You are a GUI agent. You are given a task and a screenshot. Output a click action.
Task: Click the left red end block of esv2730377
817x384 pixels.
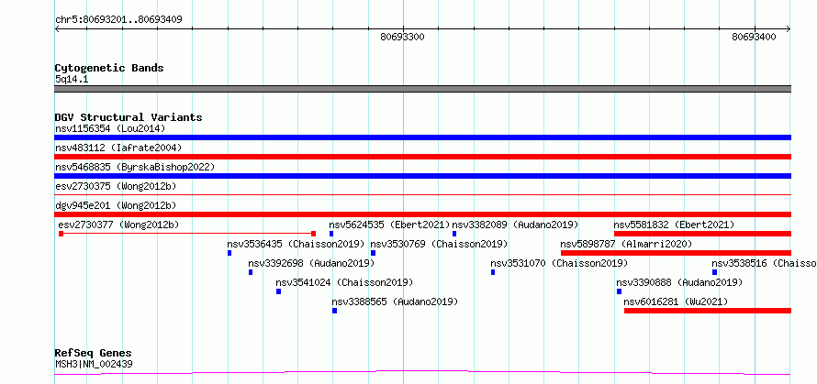click(61, 234)
